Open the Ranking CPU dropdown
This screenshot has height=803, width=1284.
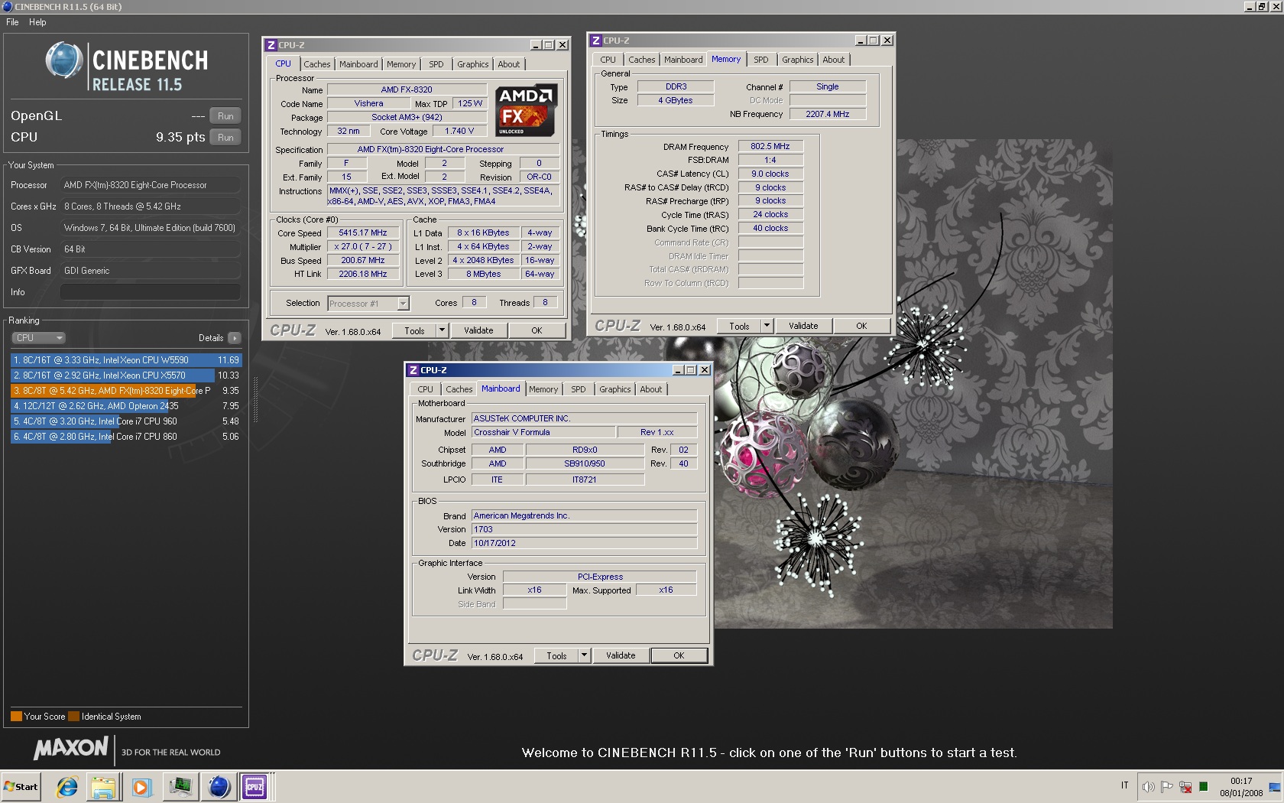tap(38, 338)
